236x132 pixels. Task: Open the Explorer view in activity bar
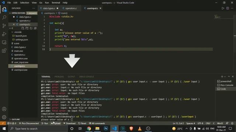tap(4, 10)
